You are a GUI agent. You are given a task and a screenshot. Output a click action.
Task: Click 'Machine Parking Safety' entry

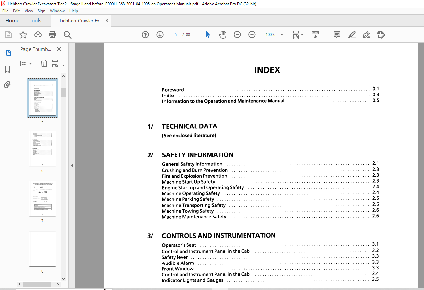point(188,199)
